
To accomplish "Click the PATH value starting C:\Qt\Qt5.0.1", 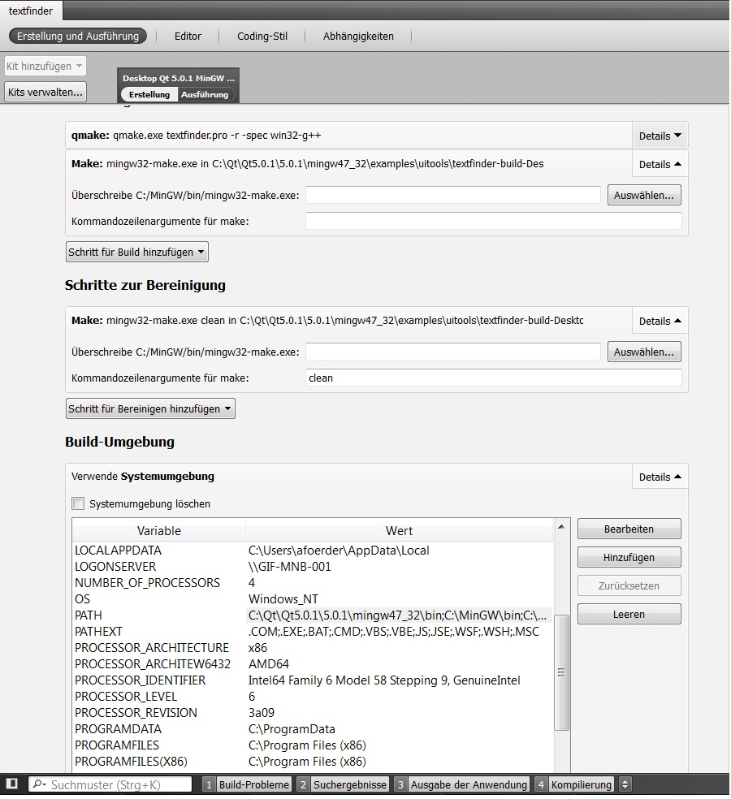I will tap(398, 615).
